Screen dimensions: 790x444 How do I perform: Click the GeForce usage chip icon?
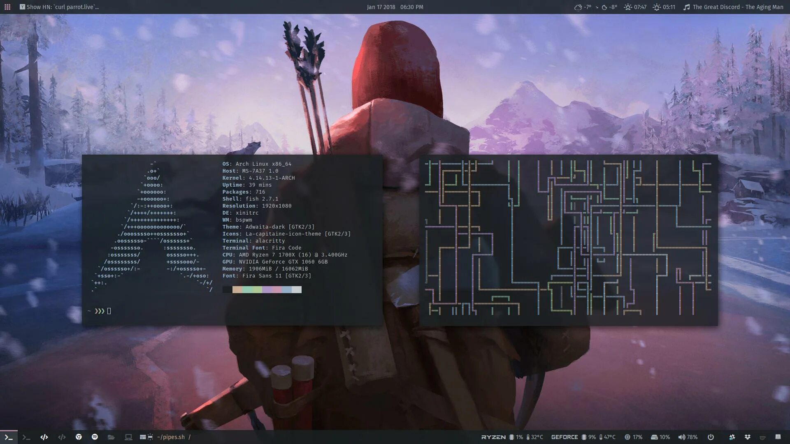(584, 437)
